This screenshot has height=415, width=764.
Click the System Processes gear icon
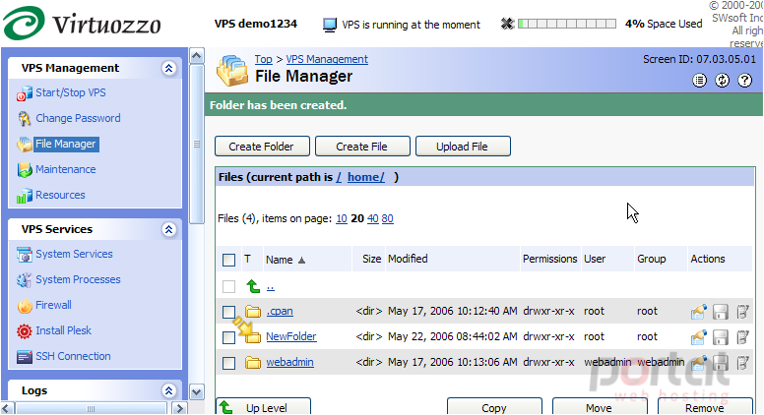click(25, 280)
